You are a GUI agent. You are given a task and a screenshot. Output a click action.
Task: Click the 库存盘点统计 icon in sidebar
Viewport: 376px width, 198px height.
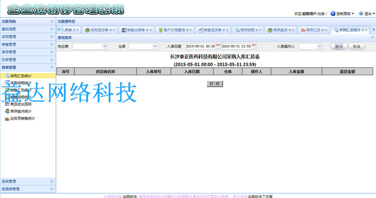[7, 111]
